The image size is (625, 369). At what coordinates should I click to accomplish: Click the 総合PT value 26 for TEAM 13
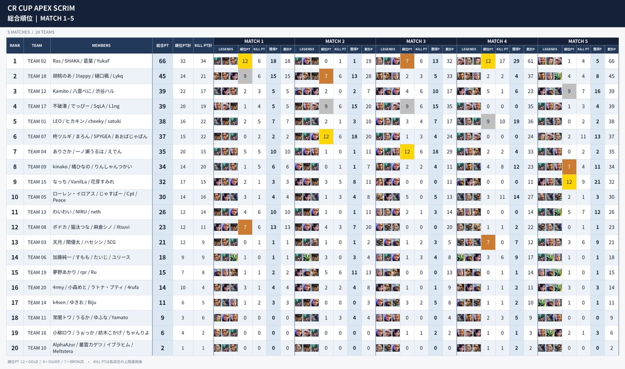click(163, 212)
